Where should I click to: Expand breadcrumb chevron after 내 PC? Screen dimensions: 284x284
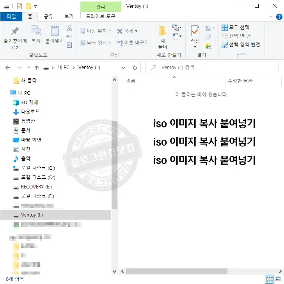tap(74, 68)
